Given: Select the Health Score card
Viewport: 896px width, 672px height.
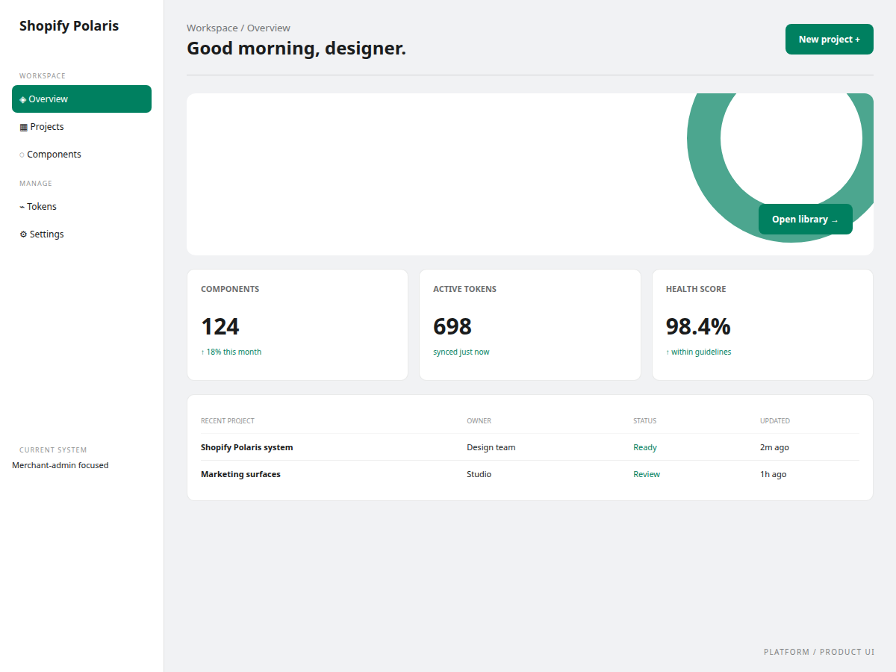Looking at the screenshot, I should coord(762,325).
